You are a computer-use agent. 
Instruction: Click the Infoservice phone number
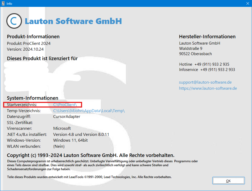click(x=217, y=70)
